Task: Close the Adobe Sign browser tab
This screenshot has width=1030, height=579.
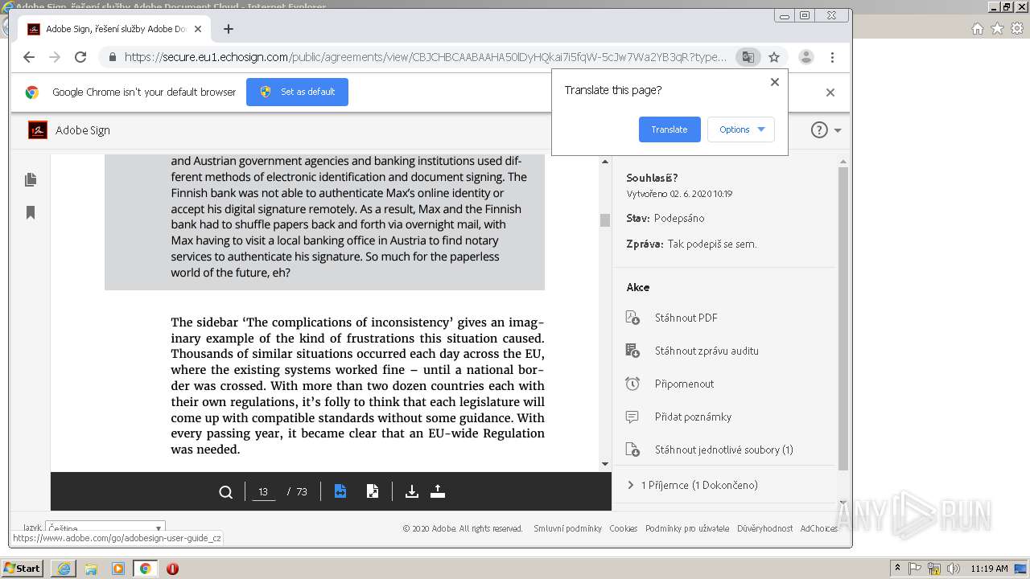Action: click(198, 29)
